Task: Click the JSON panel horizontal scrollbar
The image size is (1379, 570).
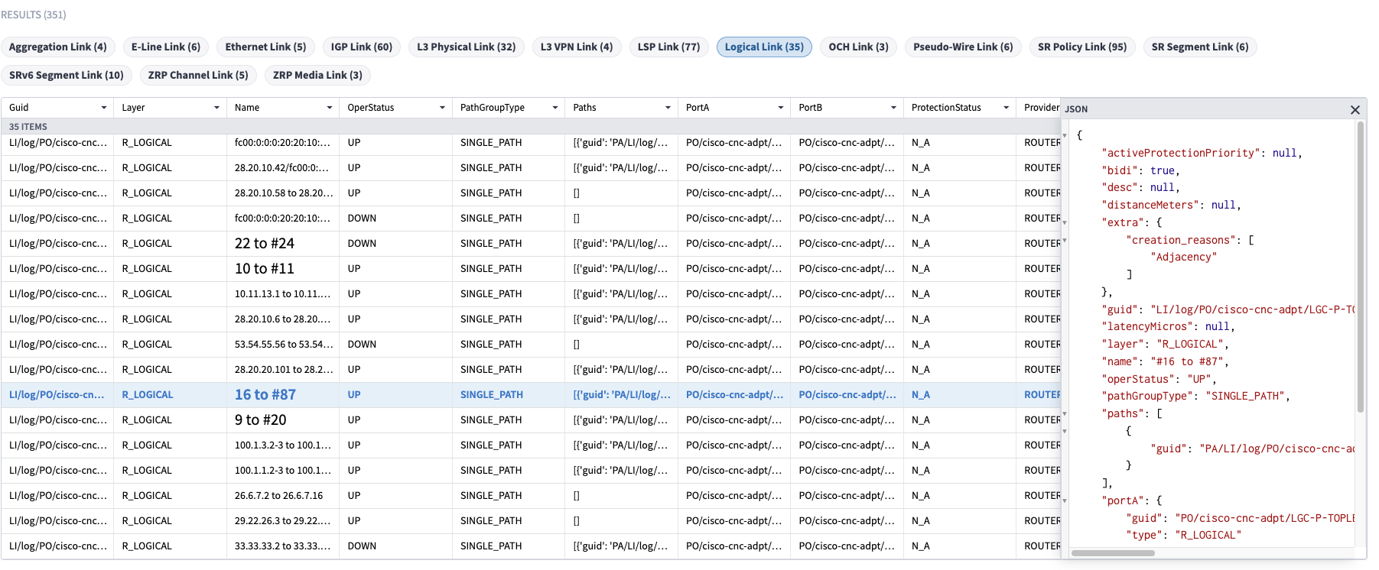Action: (x=1113, y=552)
